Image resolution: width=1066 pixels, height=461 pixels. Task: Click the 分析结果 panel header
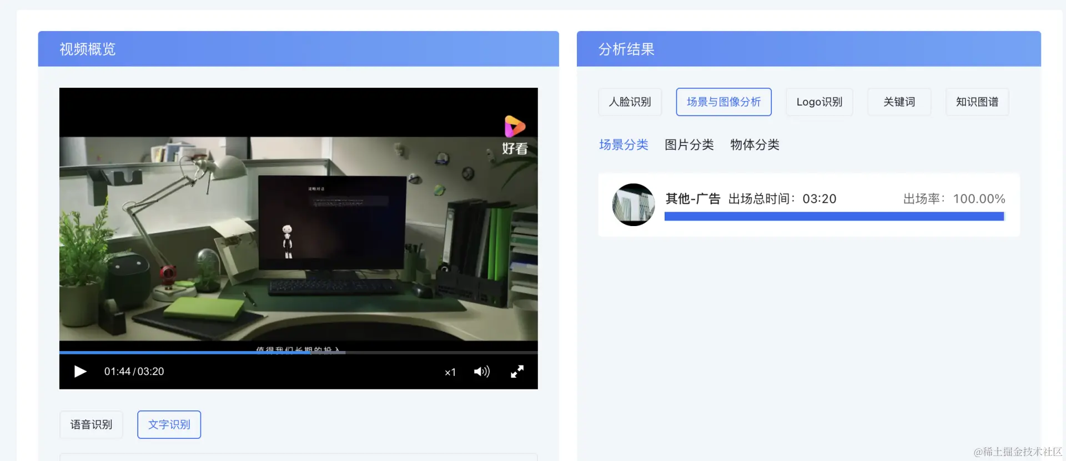pos(808,49)
